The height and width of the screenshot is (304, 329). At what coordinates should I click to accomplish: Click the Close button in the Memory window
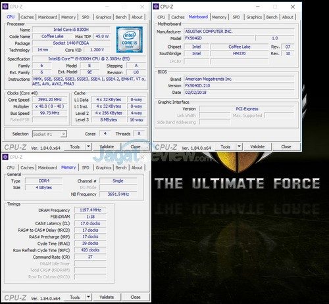coord(136,297)
